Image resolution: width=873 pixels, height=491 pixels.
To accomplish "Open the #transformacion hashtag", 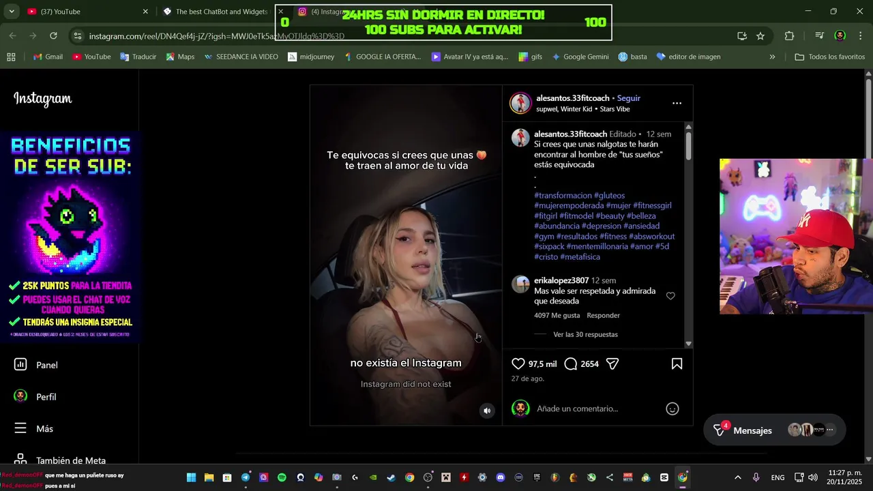I will pyautogui.click(x=563, y=196).
